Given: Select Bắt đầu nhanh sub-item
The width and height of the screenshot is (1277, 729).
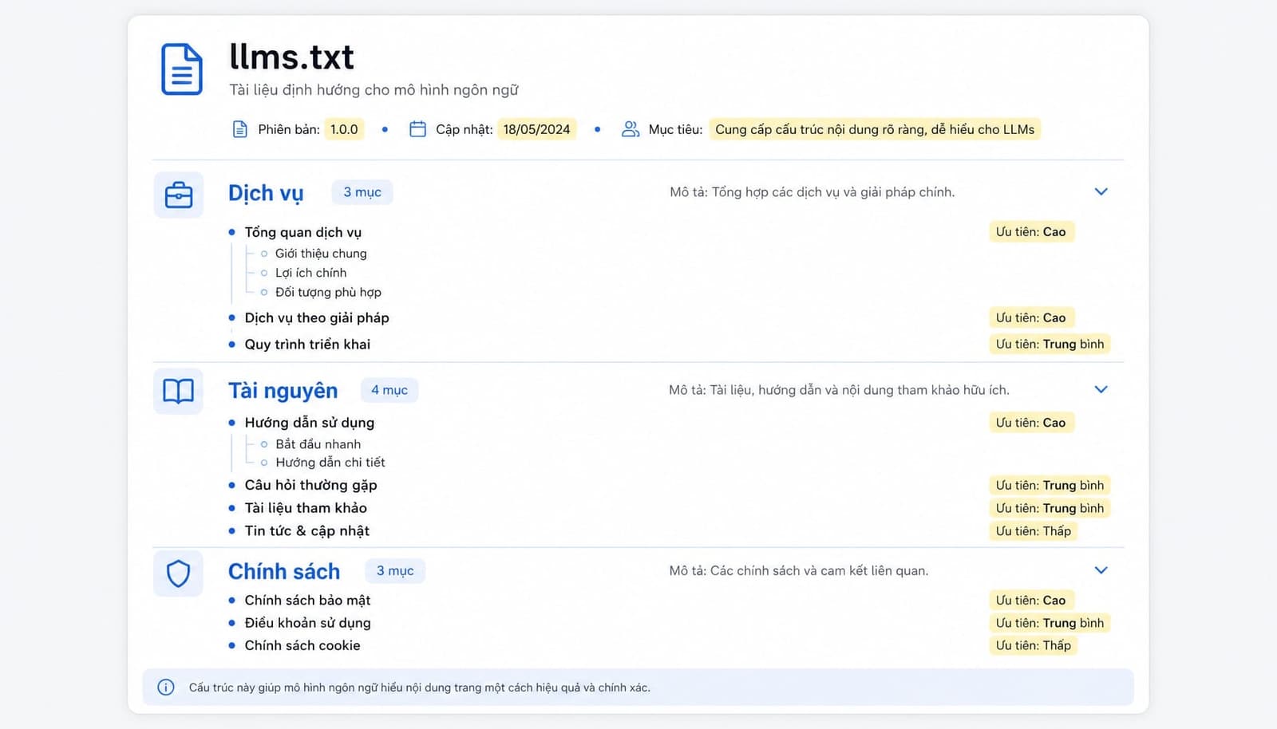Looking at the screenshot, I should 318,444.
